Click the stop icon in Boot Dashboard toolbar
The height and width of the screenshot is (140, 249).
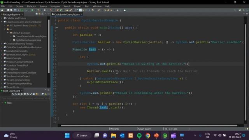pos(19,94)
